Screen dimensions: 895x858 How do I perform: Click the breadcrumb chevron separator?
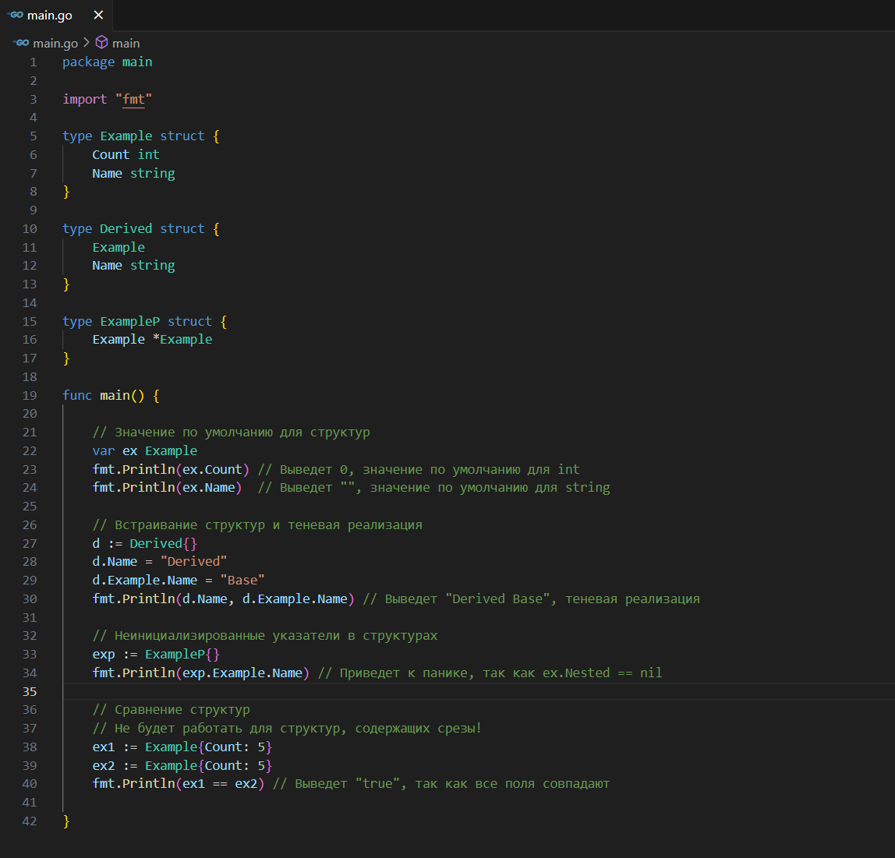pyautogui.click(x=86, y=43)
